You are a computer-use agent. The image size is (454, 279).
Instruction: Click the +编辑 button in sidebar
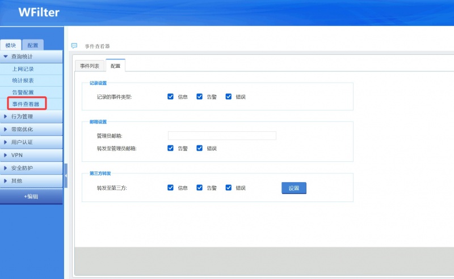click(31, 196)
